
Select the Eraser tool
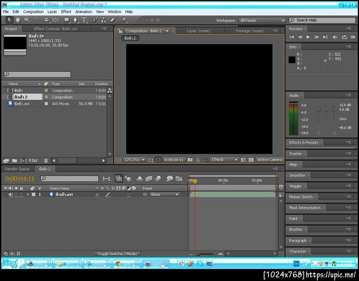pyautogui.click(x=112, y=20)
